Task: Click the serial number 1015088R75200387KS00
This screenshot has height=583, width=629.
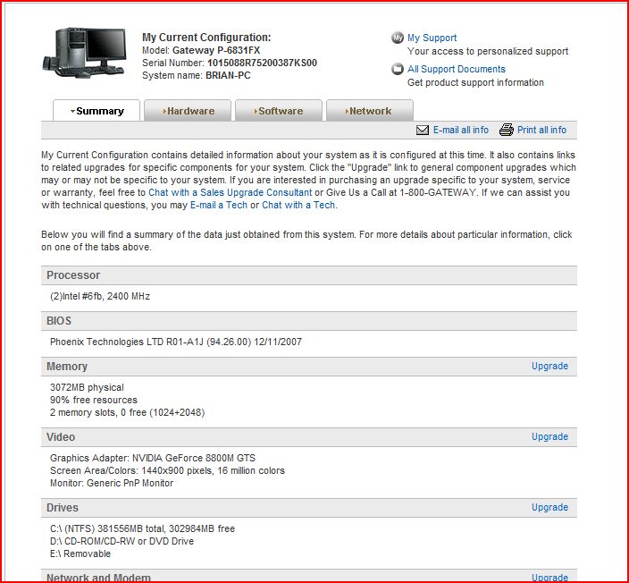Action: point(262,63)
